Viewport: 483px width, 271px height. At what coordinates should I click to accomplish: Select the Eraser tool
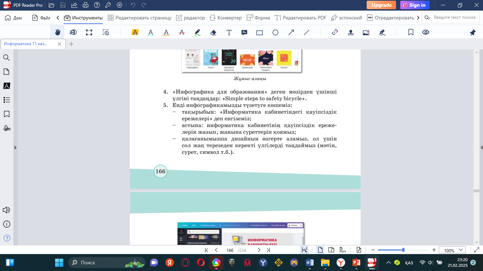point(213,32)
